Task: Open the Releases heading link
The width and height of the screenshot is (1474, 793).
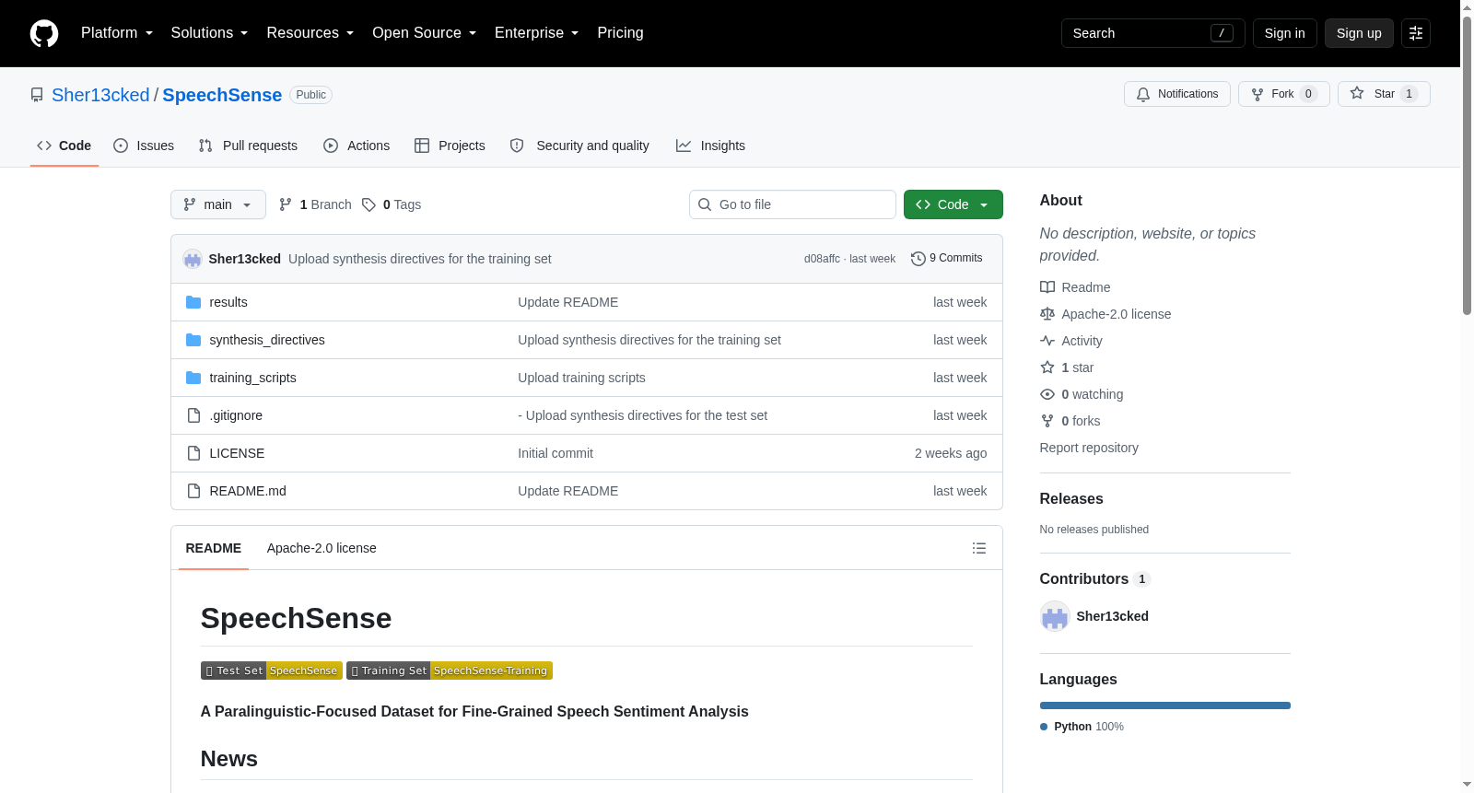Action: click(x=1071, y=498)
